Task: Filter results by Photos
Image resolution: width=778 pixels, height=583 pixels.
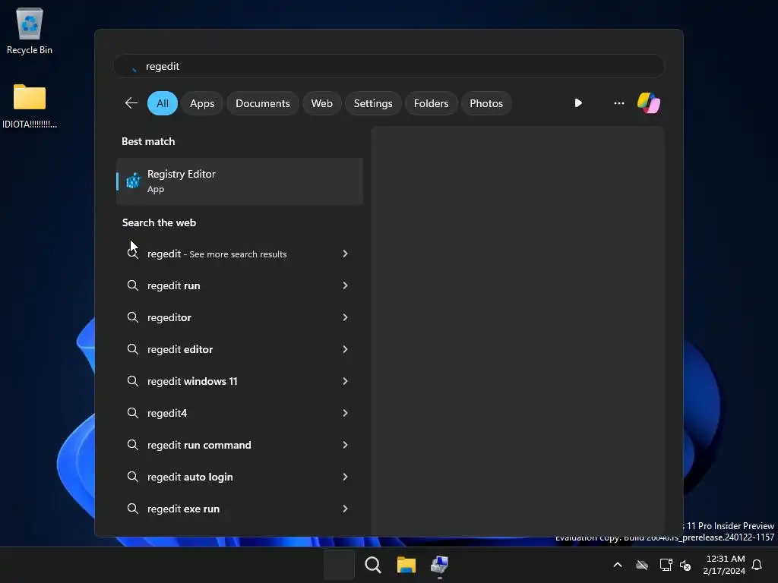Action: point(485,103)
